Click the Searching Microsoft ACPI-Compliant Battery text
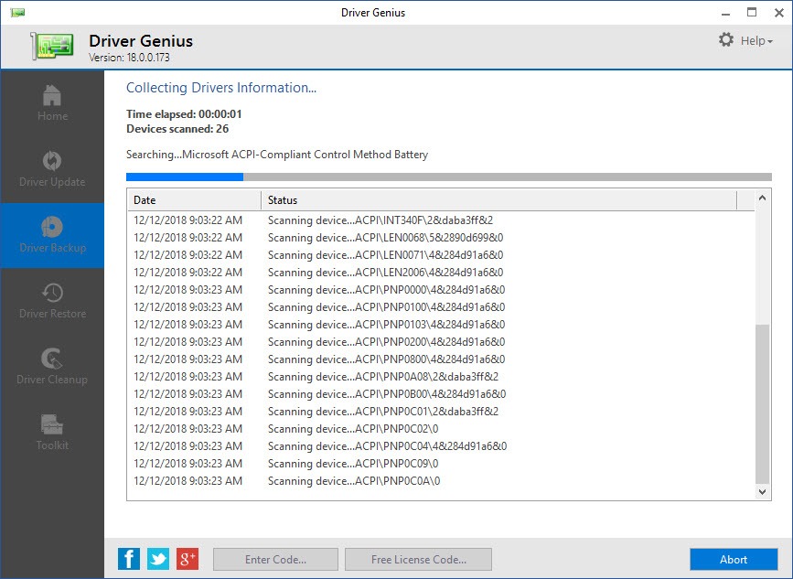This screenshot has height=579, width=793. [277, 155]
